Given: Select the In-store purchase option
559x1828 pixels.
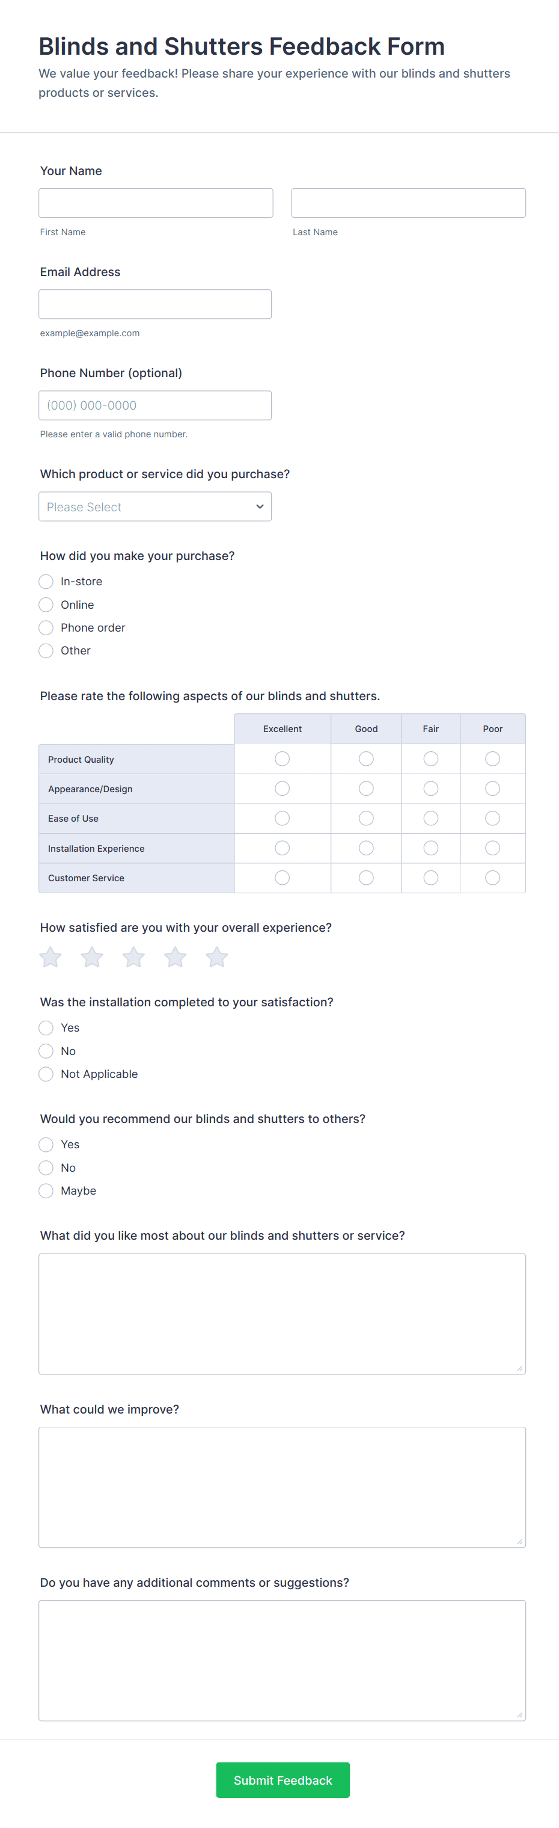Looking at the screenshot, I should coord(46,582).
